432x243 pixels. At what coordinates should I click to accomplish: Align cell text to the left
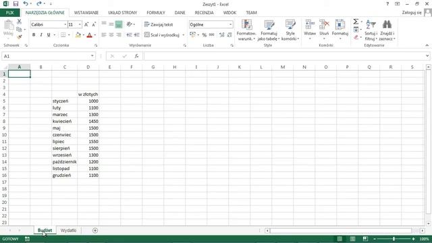tap(104, 35)
